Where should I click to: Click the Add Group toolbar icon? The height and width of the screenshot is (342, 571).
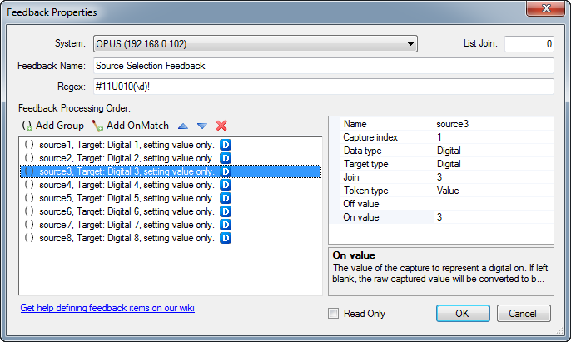click(x=27, y=126)
